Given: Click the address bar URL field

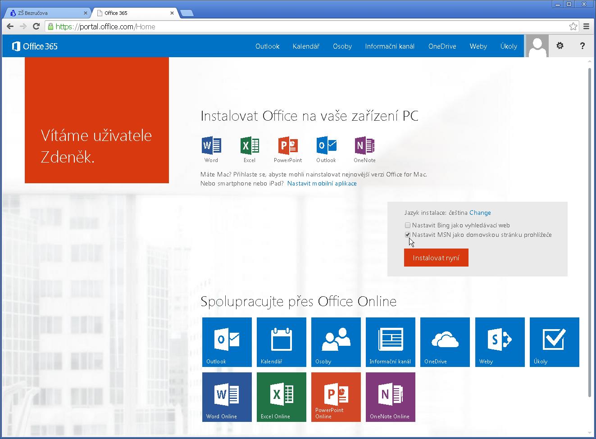Looking at the screenshot, I should click(312, 27).
